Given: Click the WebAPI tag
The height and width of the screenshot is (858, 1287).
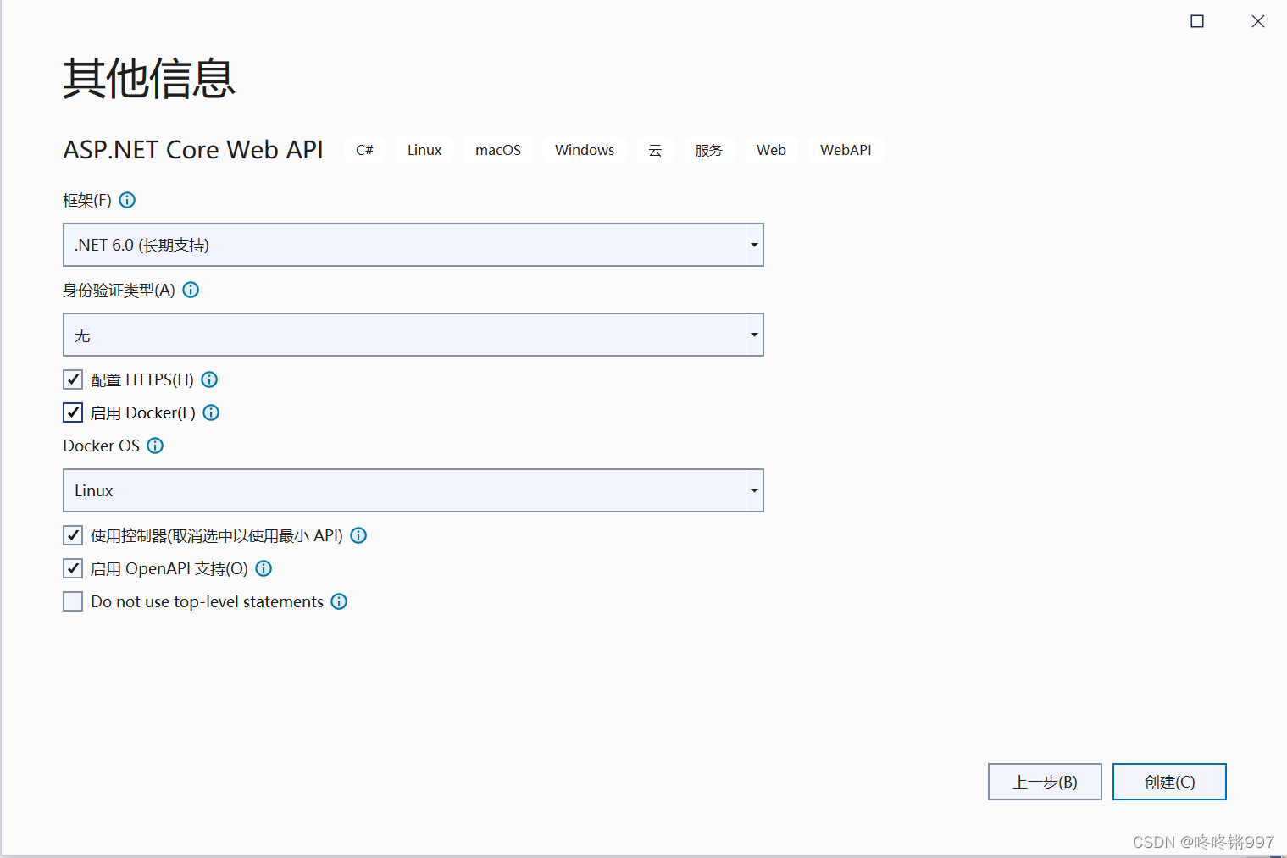Looking at the screenshot, I should coord(846,150).
